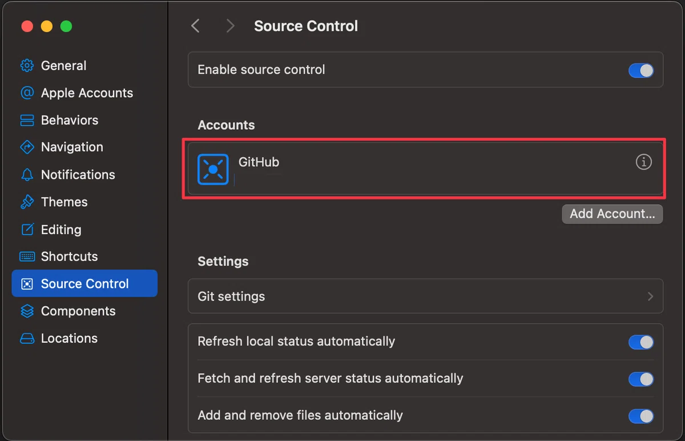Open the Shortcuts pane
The height and width of the screenshot is (441, 685).
click(x=84, y=256)
